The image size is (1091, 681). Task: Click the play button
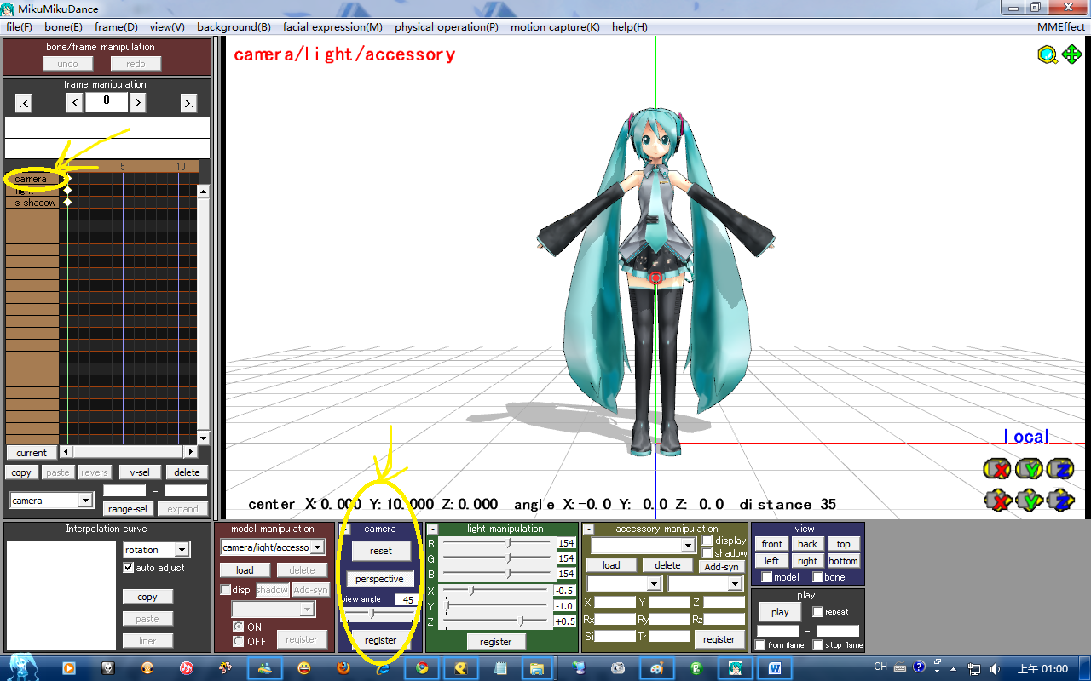780,612
